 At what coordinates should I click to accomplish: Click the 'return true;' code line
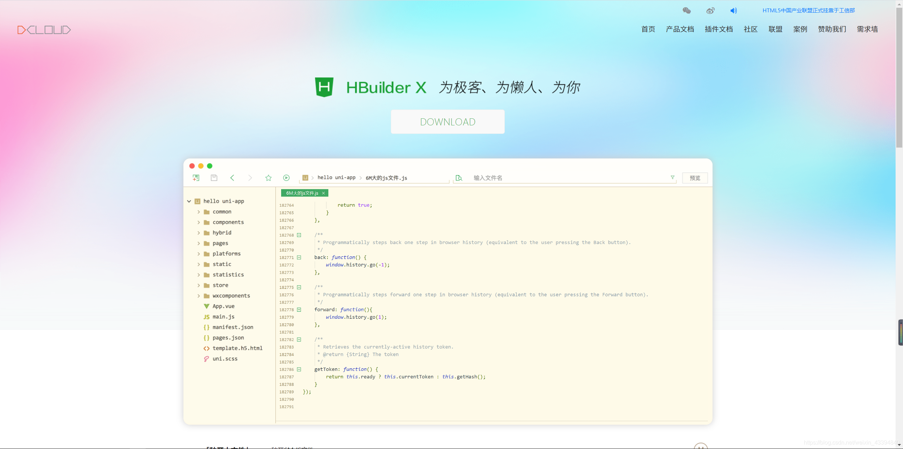[354, 205]
